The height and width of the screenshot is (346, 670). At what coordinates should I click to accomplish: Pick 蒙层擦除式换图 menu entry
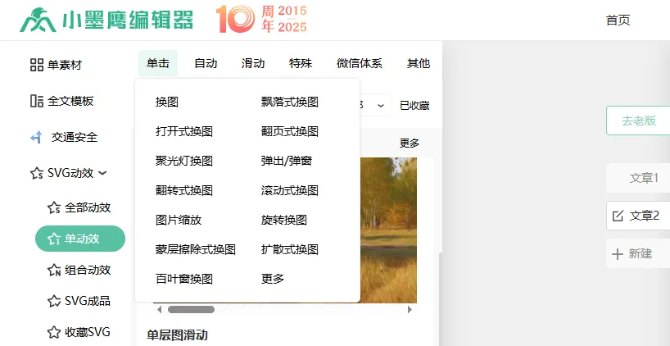click(x=196, y=249)
